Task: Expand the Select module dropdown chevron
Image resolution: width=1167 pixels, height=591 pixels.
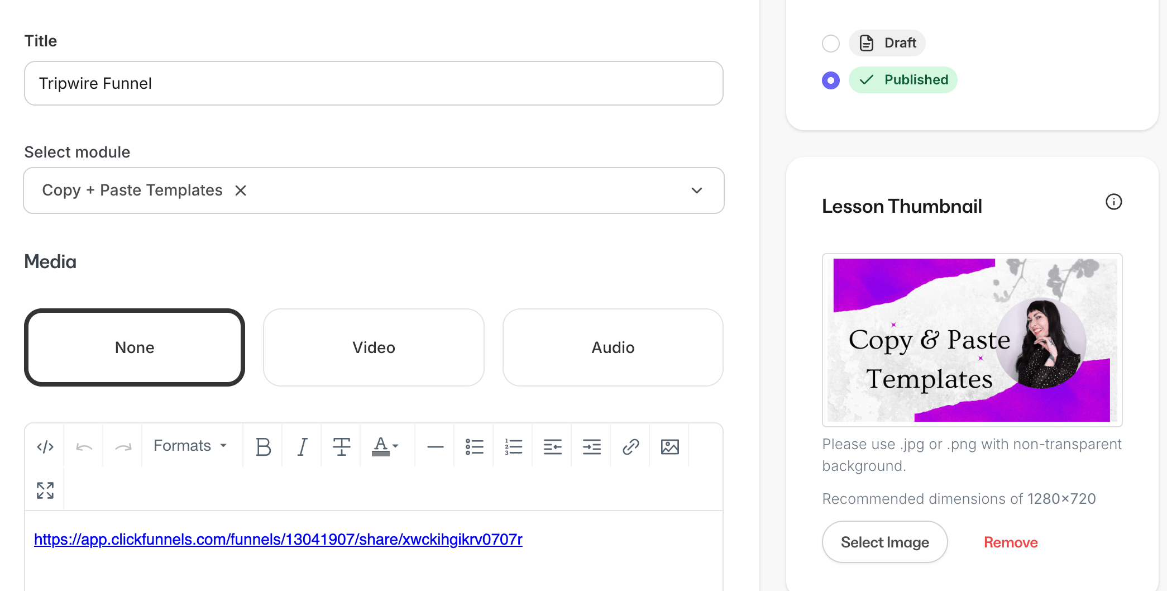Action: tap(696, 190)
